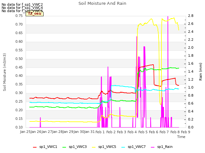The image size is (205, 153).
Task: Click chart title Soil Moisture And Rain
Action: (102, 4)
